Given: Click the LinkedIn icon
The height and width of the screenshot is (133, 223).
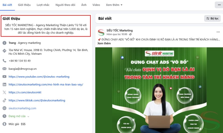Looking at the screenshot, I should tap(5, 85).
